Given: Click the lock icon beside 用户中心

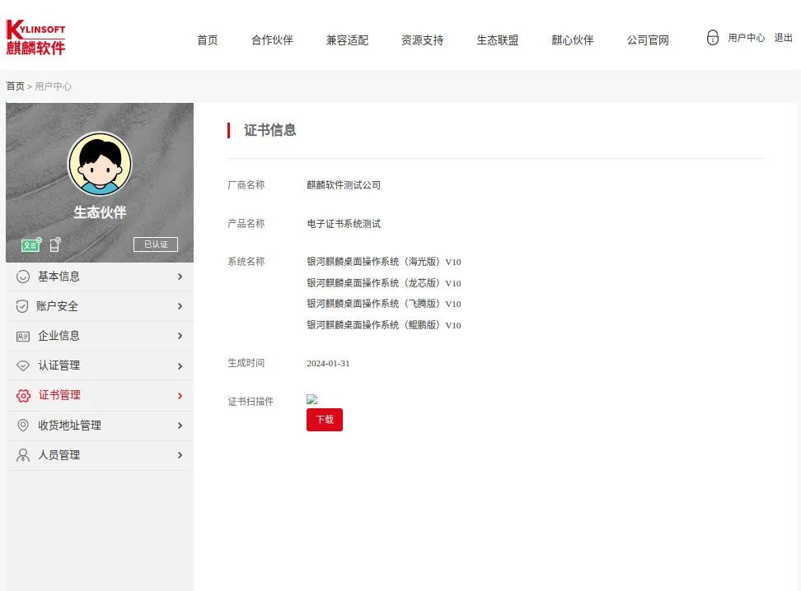Looking at the screenshot, I should click(x=713, y=38).
